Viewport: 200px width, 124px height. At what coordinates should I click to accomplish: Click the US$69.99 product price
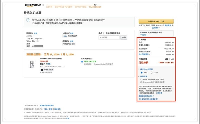(x=44, y=61)
